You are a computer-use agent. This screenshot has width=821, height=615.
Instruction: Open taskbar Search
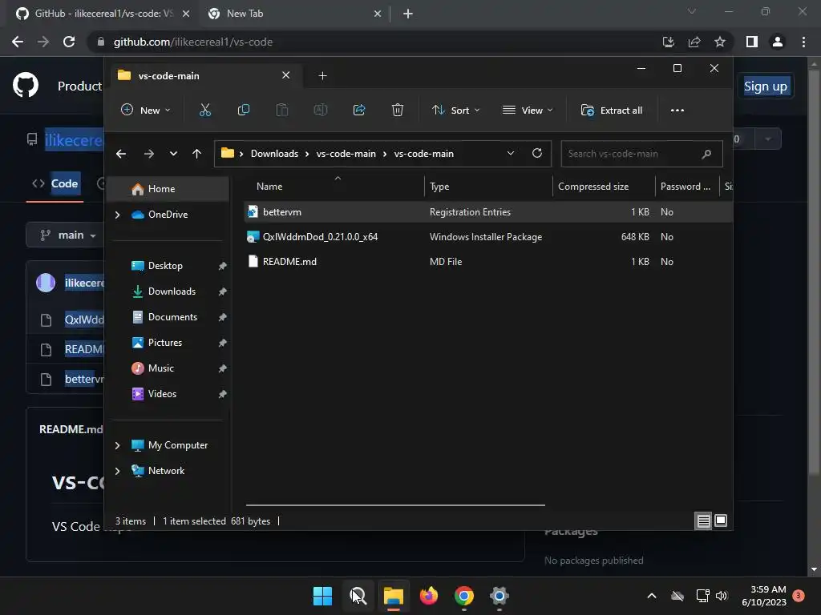pyautogui.click(x=358, y=596)
